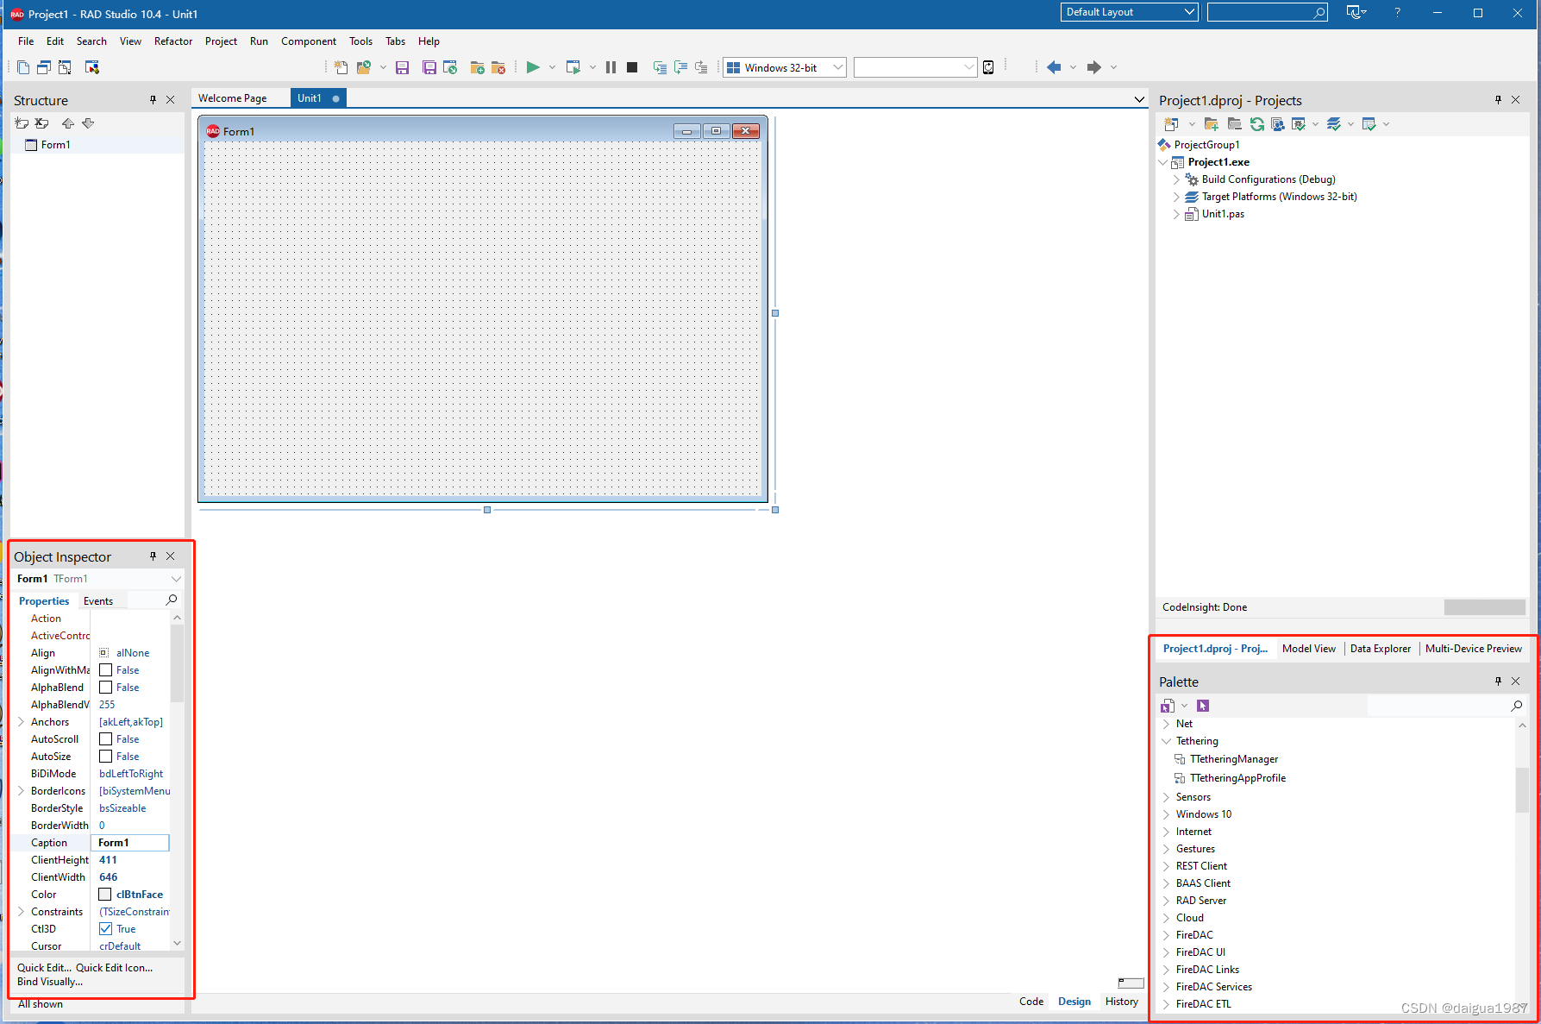
Task: Click Add to Project folder icon in Projects
Action: click(1212, 124)
